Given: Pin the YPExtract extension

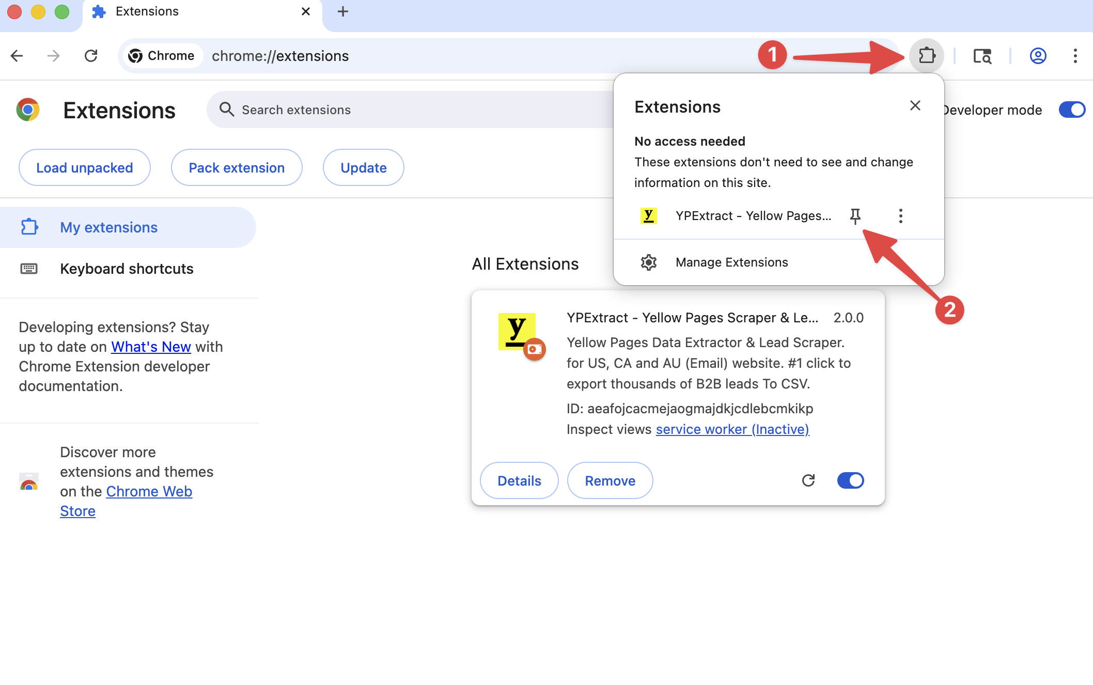Looking at the screenshot, I should click(855, 216).
